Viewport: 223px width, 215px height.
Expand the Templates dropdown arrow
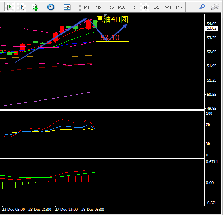coord(74,7)
